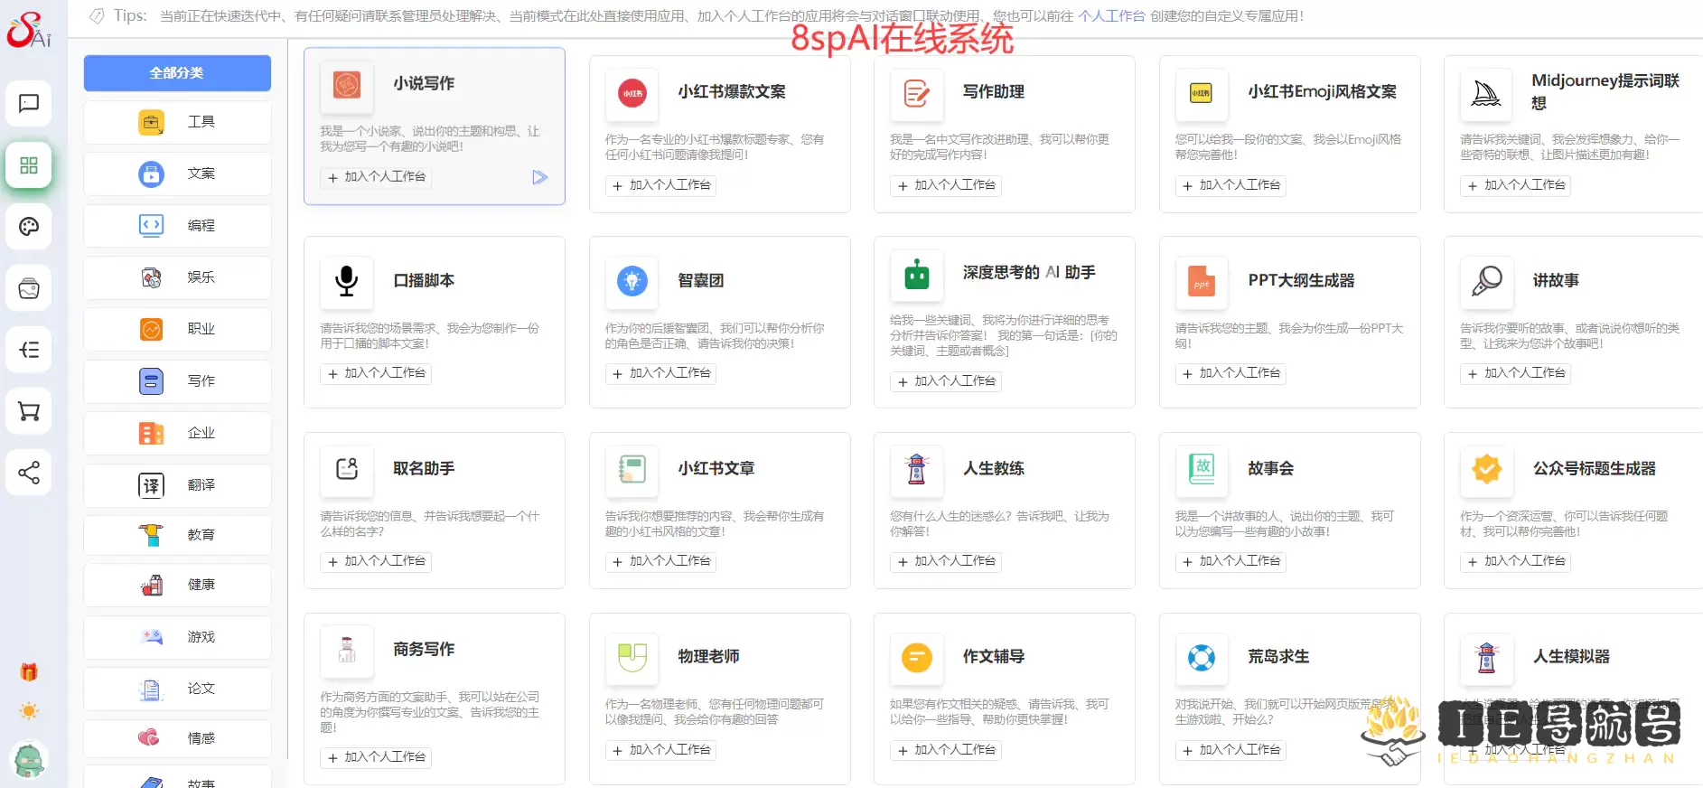Add 小红书爆款文案 to personal workbench
Image resolution: width=1703 pixels, height=788 pixels.
[661, 185]
